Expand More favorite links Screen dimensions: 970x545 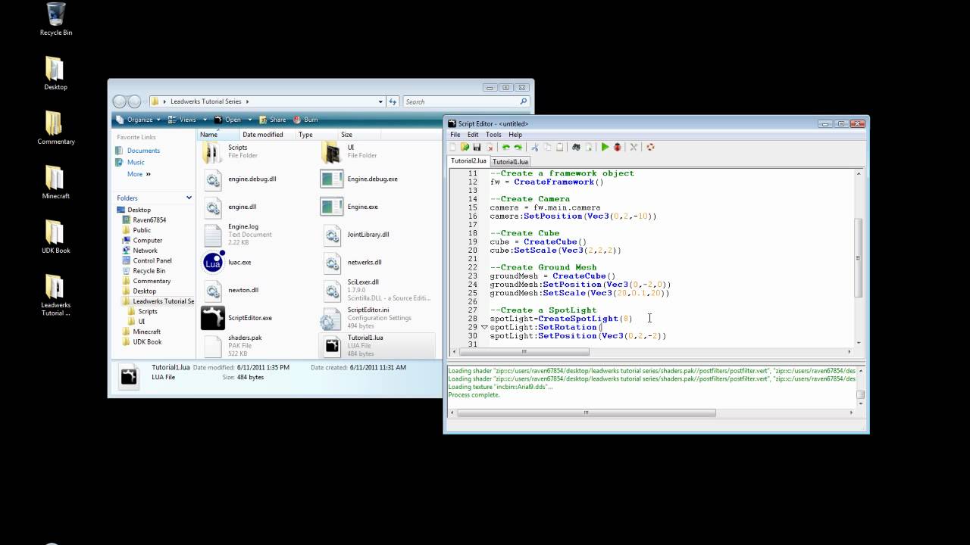pos(139,174)
